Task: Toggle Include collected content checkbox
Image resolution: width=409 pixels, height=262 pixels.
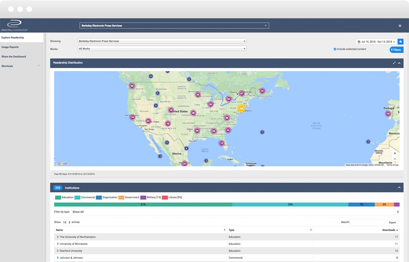Action: (x=335, y=49)
